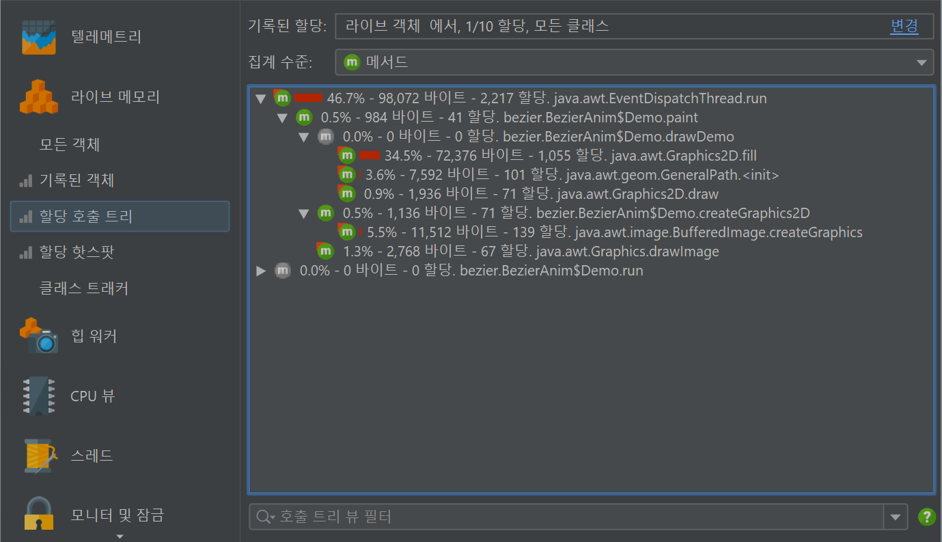The image size is (942, 542).
Task: Click bar-chart icon next to 기록된 객체
Action: [x=26, y=181]
